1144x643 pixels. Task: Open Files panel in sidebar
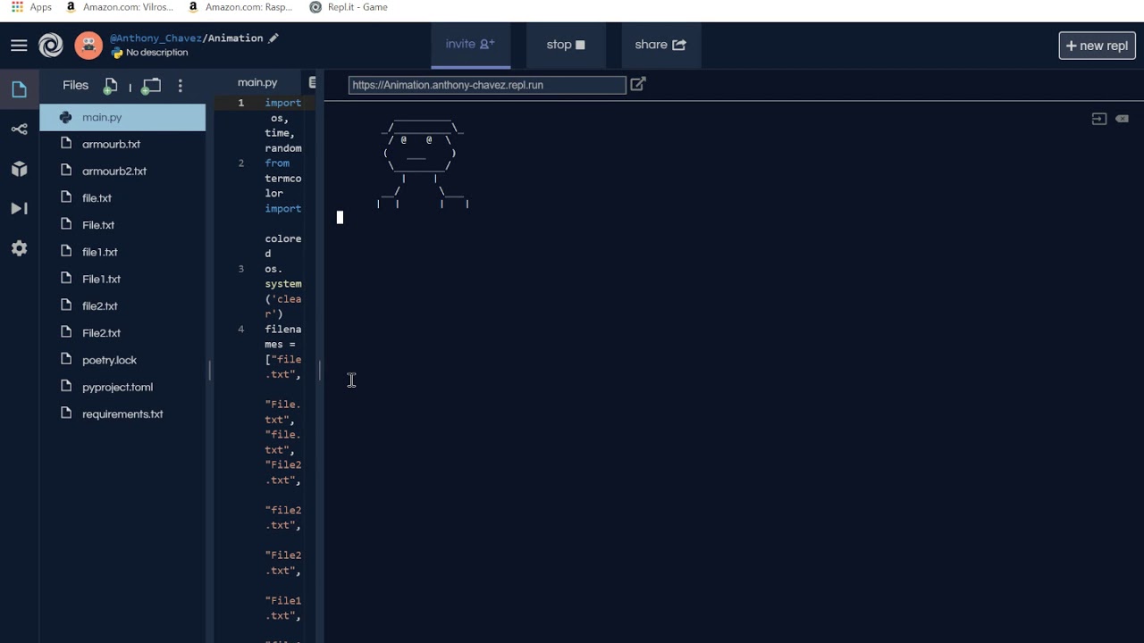(20, 89)
